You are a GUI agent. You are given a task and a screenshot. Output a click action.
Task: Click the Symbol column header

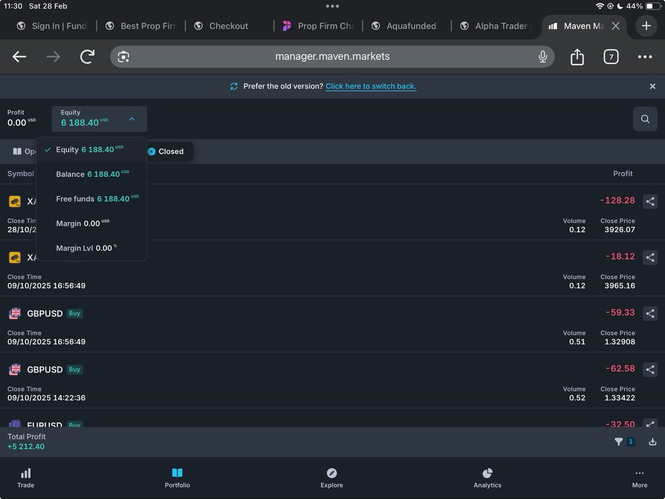(21, 174)
